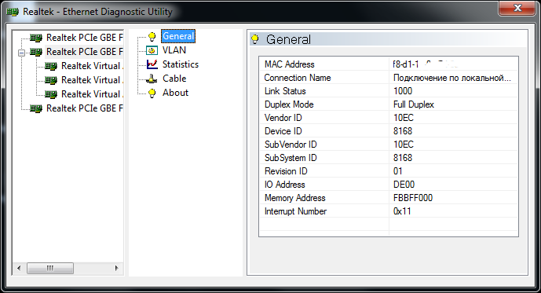Click the 'MAC Address' label cell
541x293 pixels.
324,64
